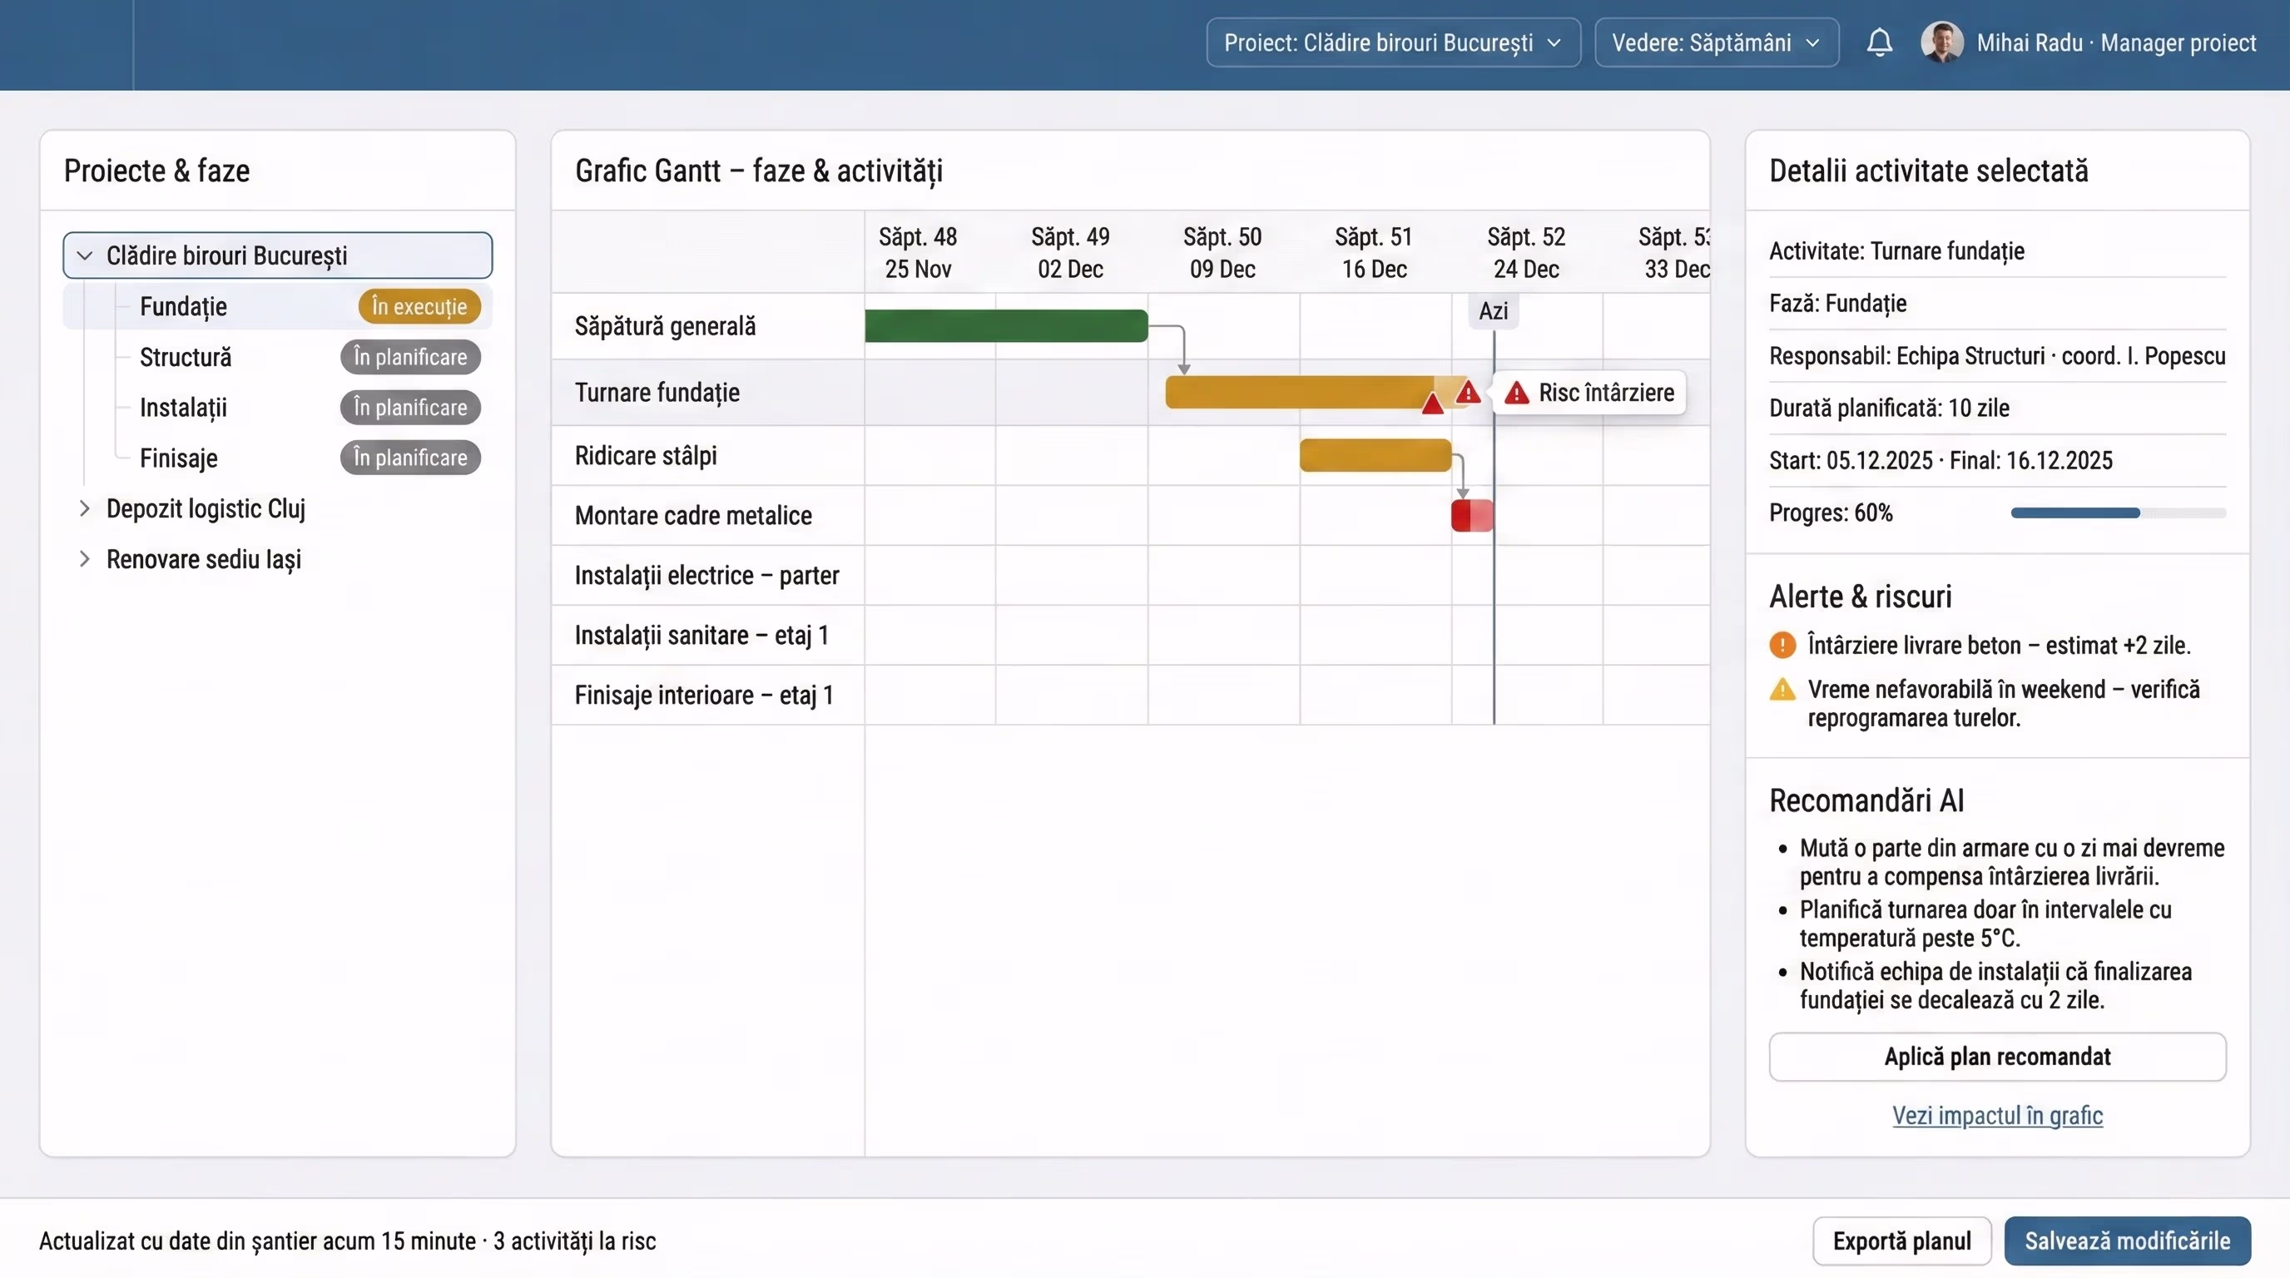
Task: Open the Proiect: Clădire birouri București dropdown
Action: pyautogui.click(x=1392, y=42)
